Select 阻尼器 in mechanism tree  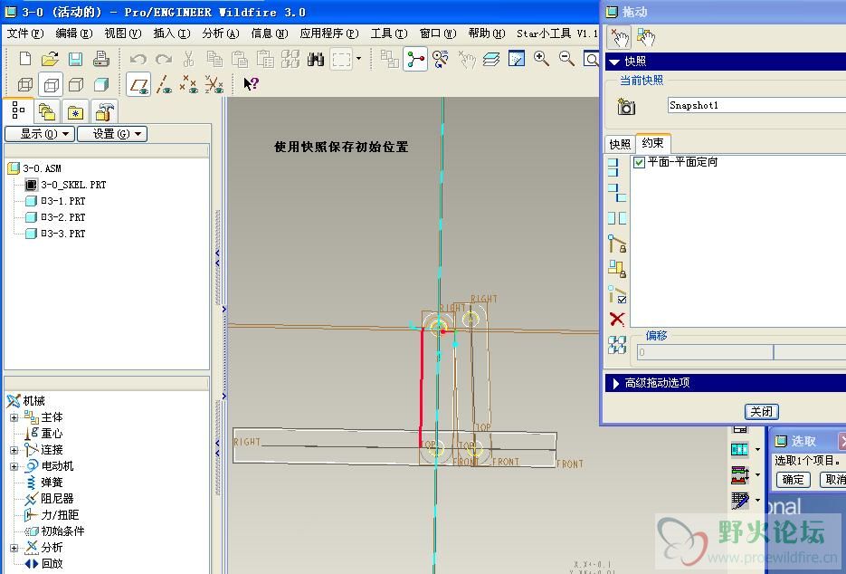(57, 499)
